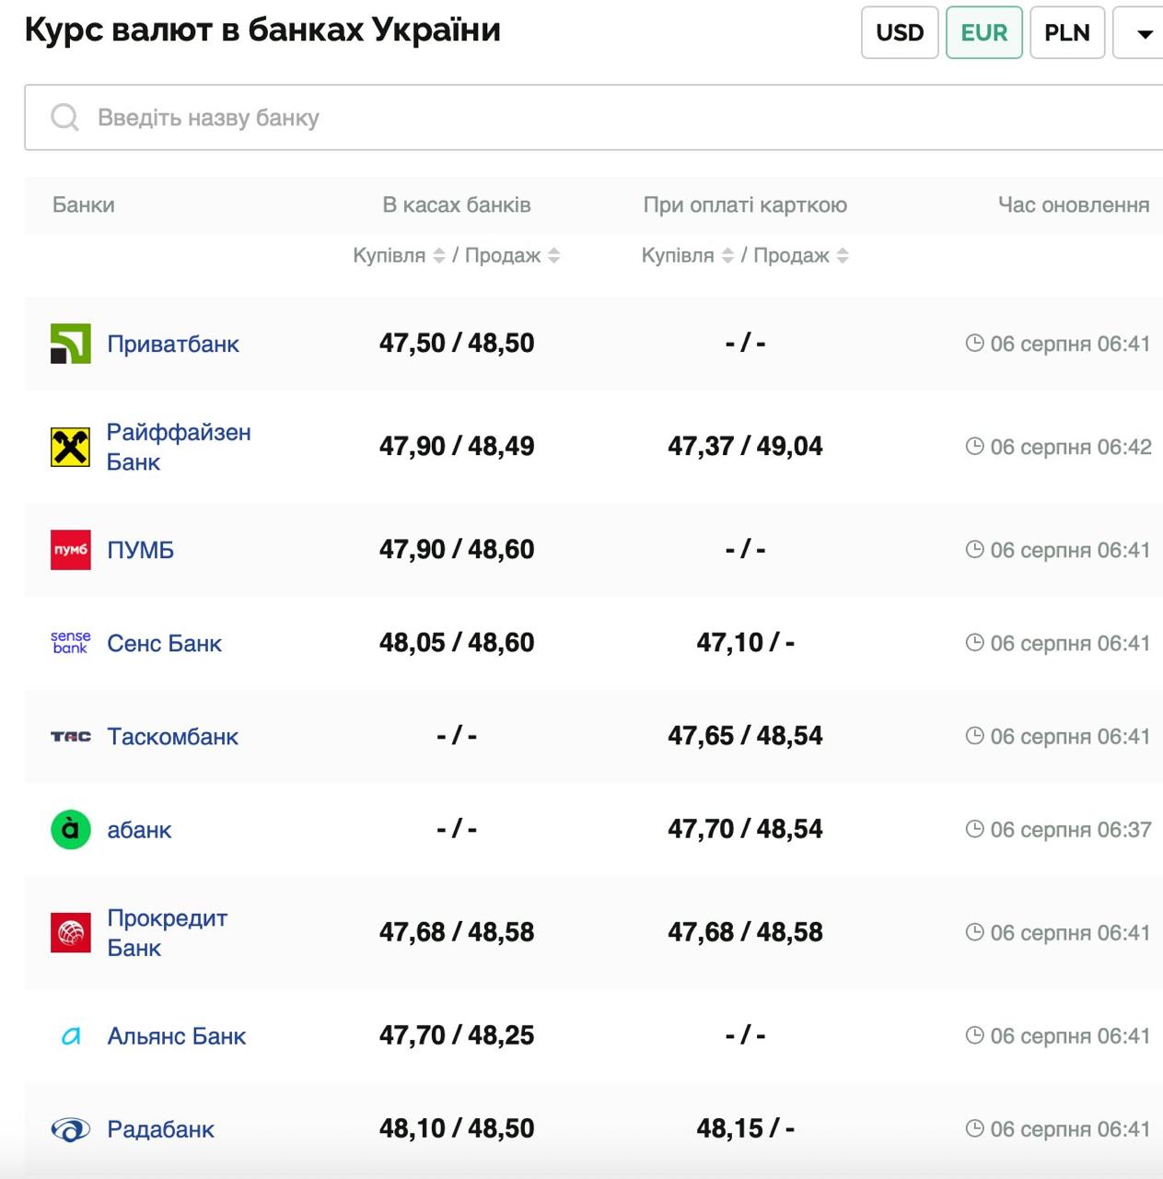This screenshot has height=1179, width=1163.
Task: Open the Сенс Банк page link
Action: click(x=165, y=643)
